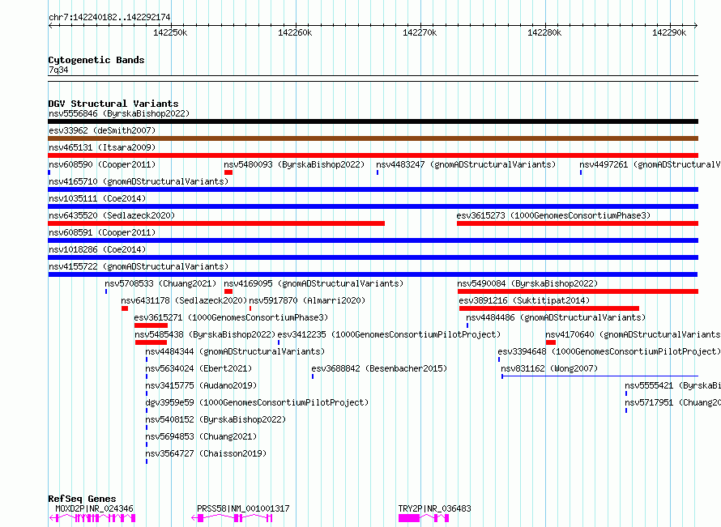Open variant esv3615273 1000Genomes Phase3 label

tap(553, 215)
